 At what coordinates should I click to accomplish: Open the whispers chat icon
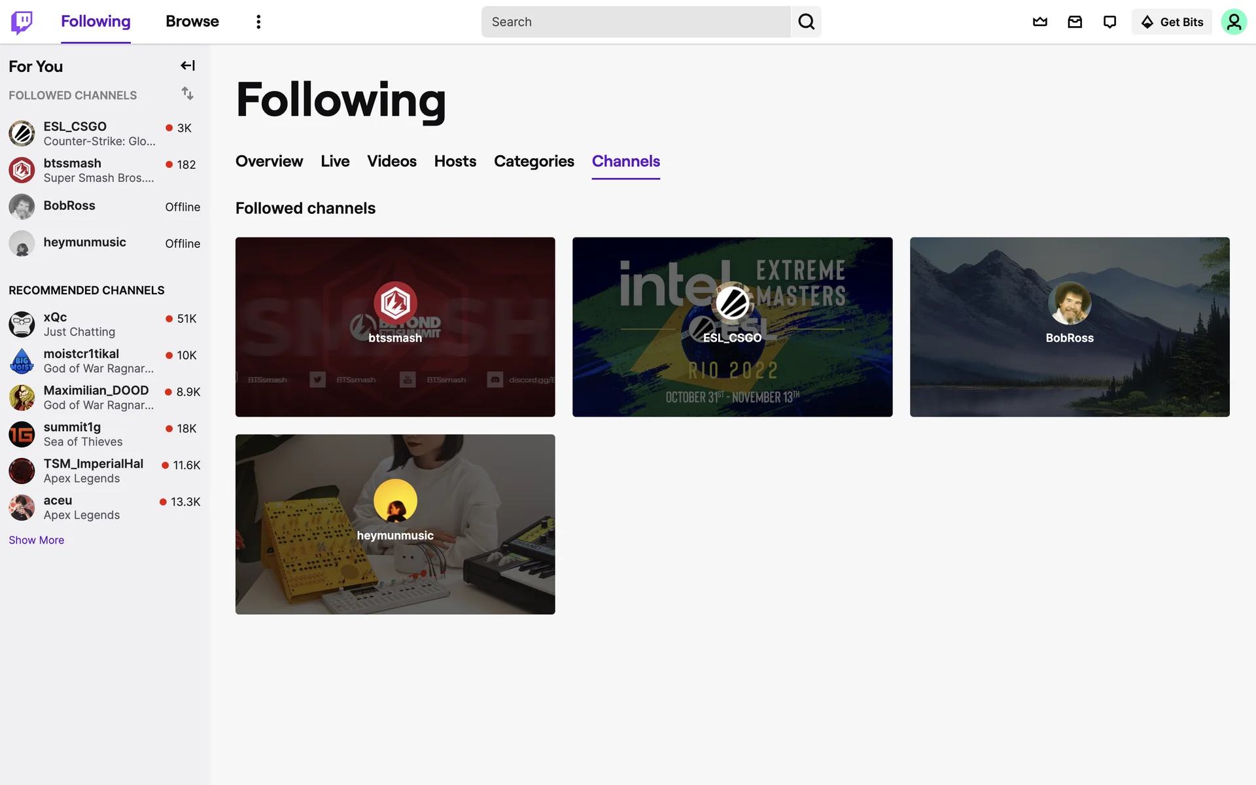click(x=1109, y=22)
